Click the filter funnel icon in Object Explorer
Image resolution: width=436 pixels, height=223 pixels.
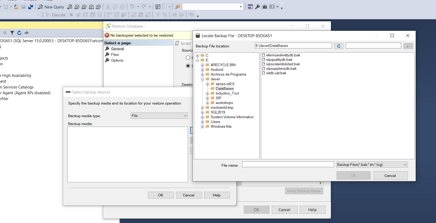click(x=12, y=33)
